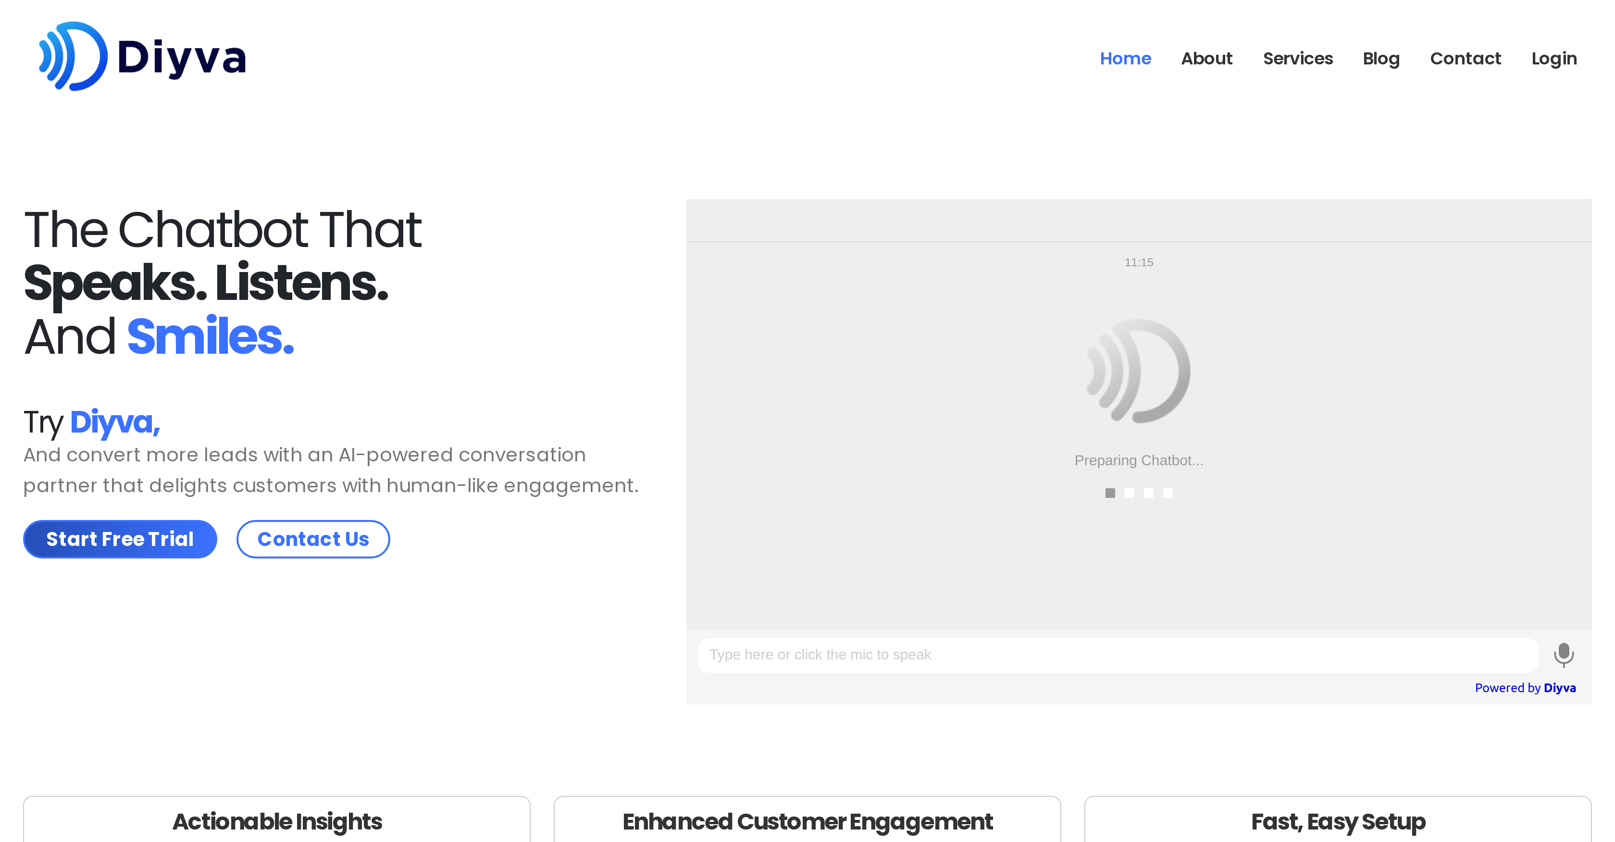Click the Try Diyva heading link

click(91, 422)
